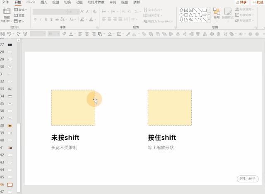
Task: Expand the shapes gallery More arrow
Action: pos(209,20)
